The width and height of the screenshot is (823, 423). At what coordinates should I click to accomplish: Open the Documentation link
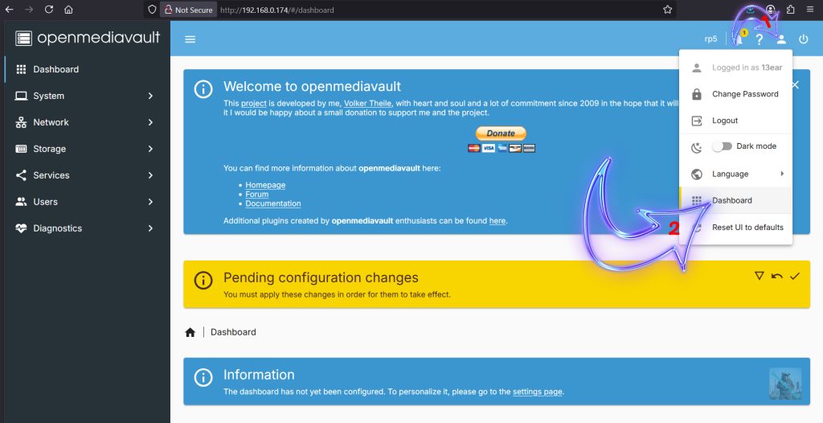click(x=273, y=203)
